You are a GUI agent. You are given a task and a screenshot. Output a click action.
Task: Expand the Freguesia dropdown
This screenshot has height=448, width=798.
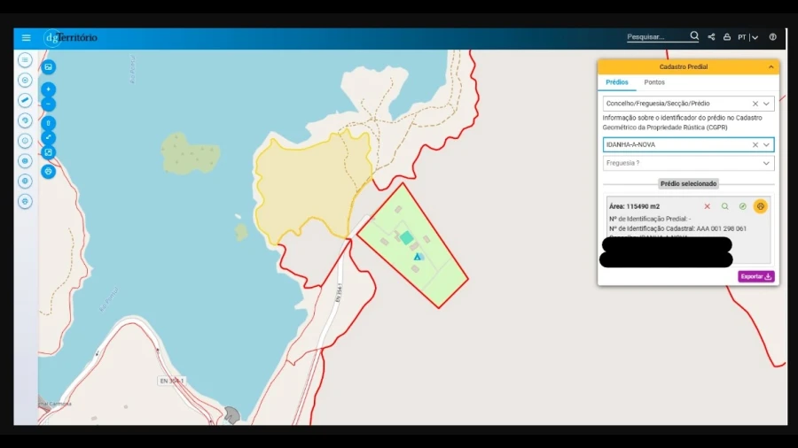[766, 163]
